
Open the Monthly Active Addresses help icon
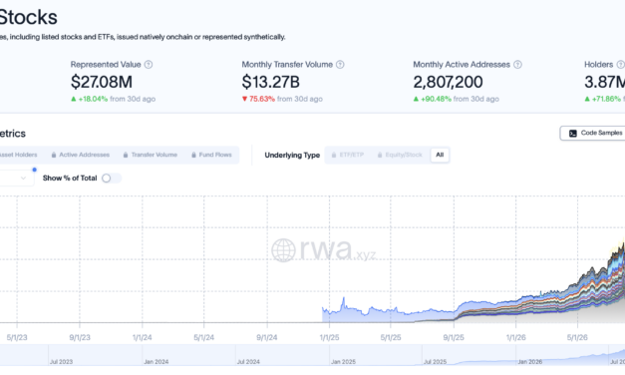click(x=517, y=64)
